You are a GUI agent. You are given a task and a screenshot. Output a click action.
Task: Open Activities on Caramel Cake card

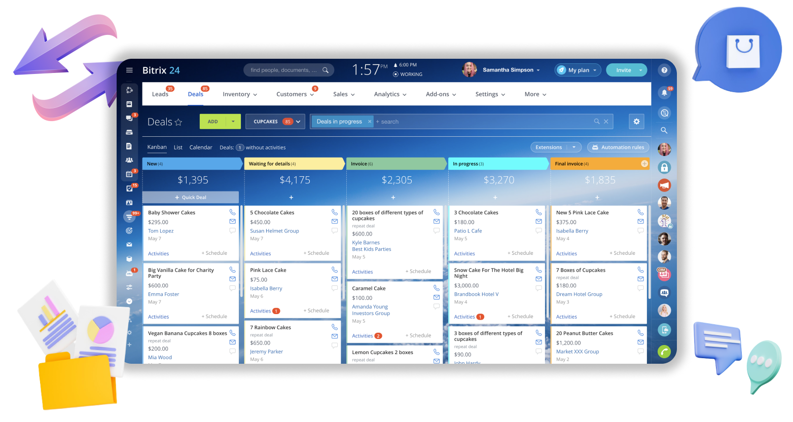363,336
